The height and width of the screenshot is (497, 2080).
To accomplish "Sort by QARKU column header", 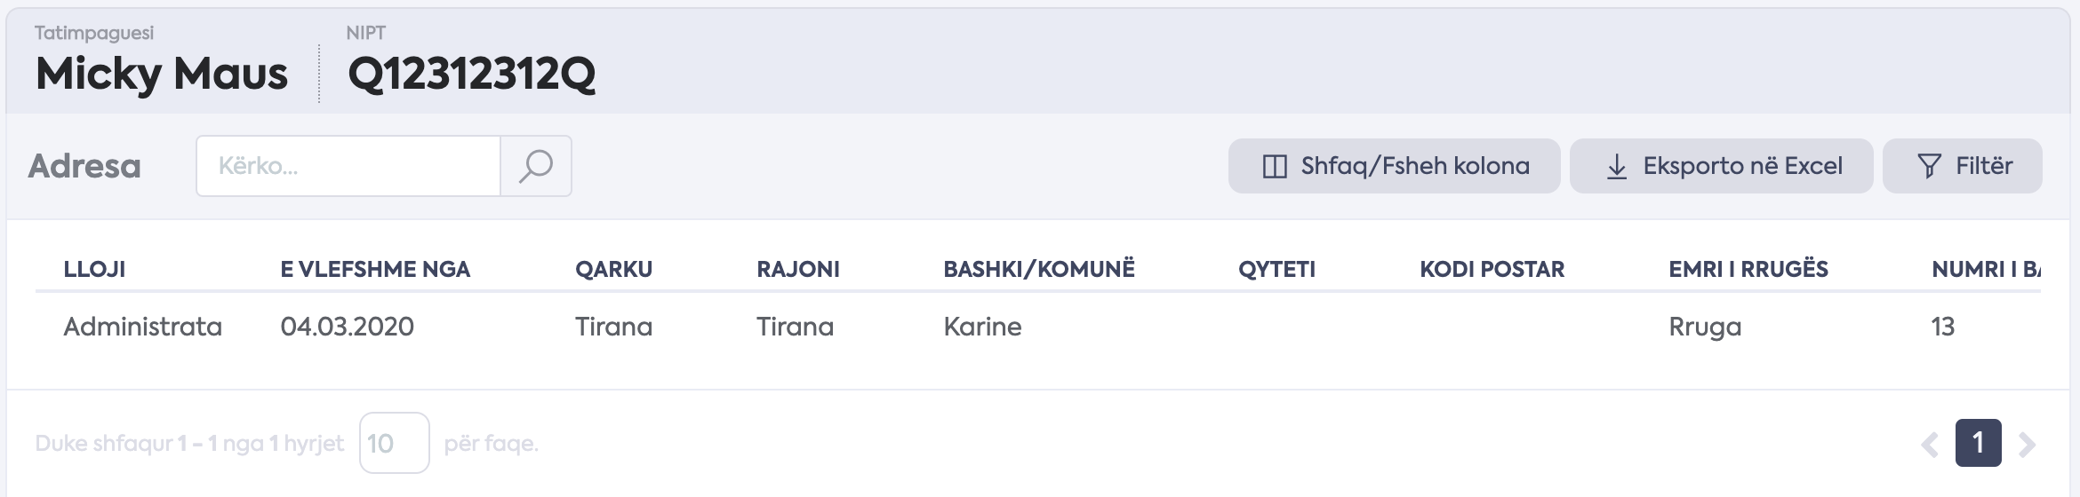I will pyautogui.click(x=613, y=269).
